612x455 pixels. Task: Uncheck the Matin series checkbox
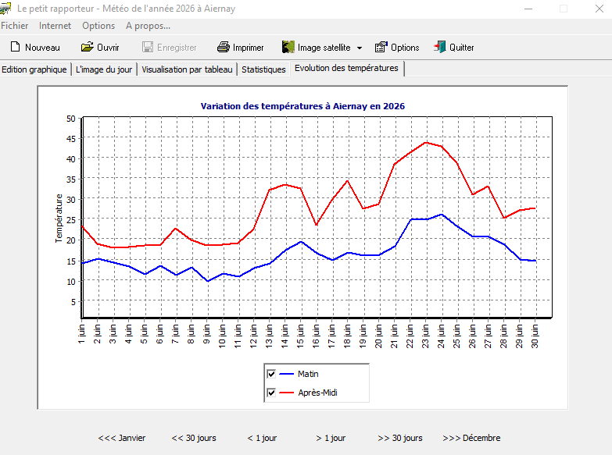coord(271,374)
